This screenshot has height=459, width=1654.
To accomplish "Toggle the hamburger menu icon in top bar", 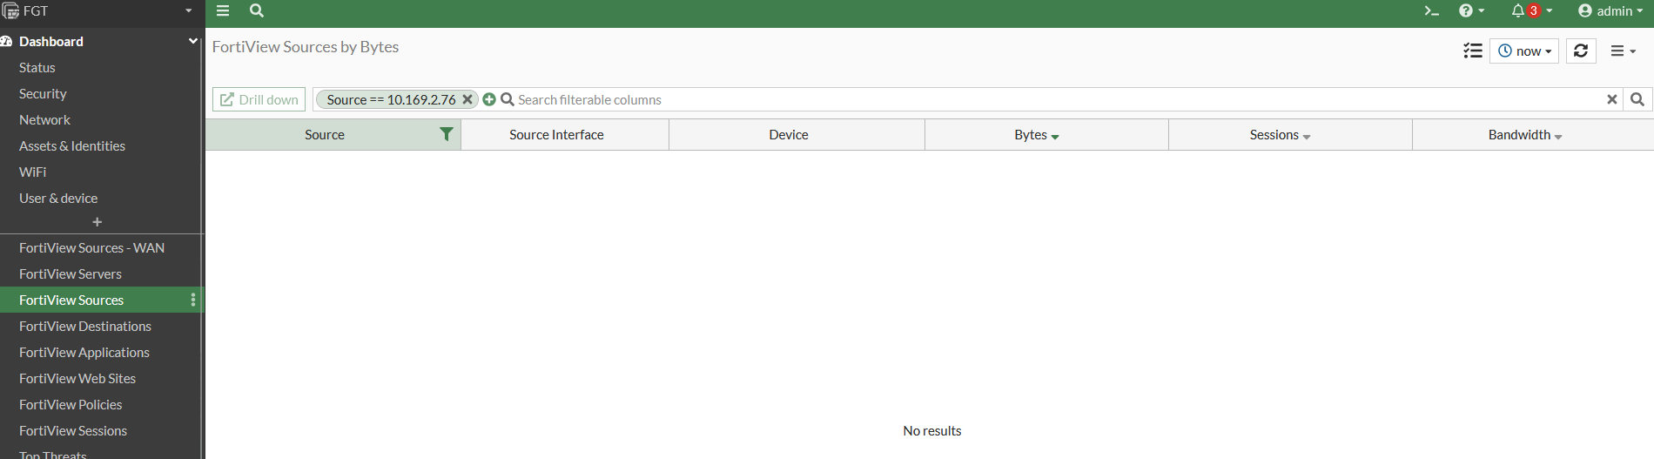I will (x=223, y=11).
